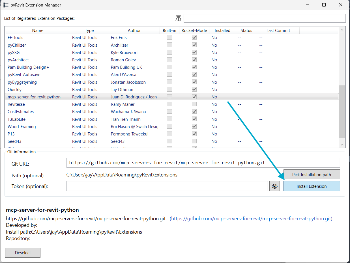350x263 pixels.
Task: Select the Wood-Framing extension row
Action: click(172, 126)
